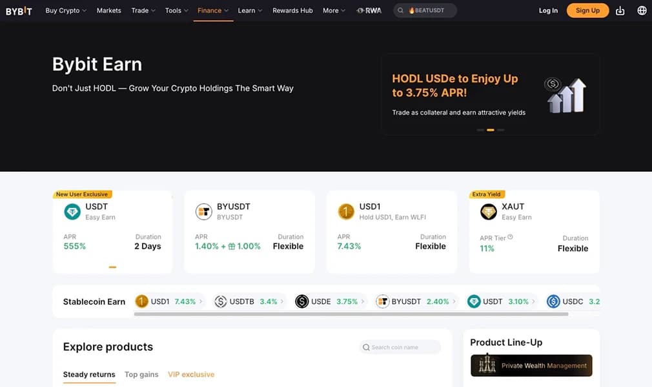Open BYUSDT 2.40% stablecoin chevron
652x387 pixels.
[x=454, y=301]
